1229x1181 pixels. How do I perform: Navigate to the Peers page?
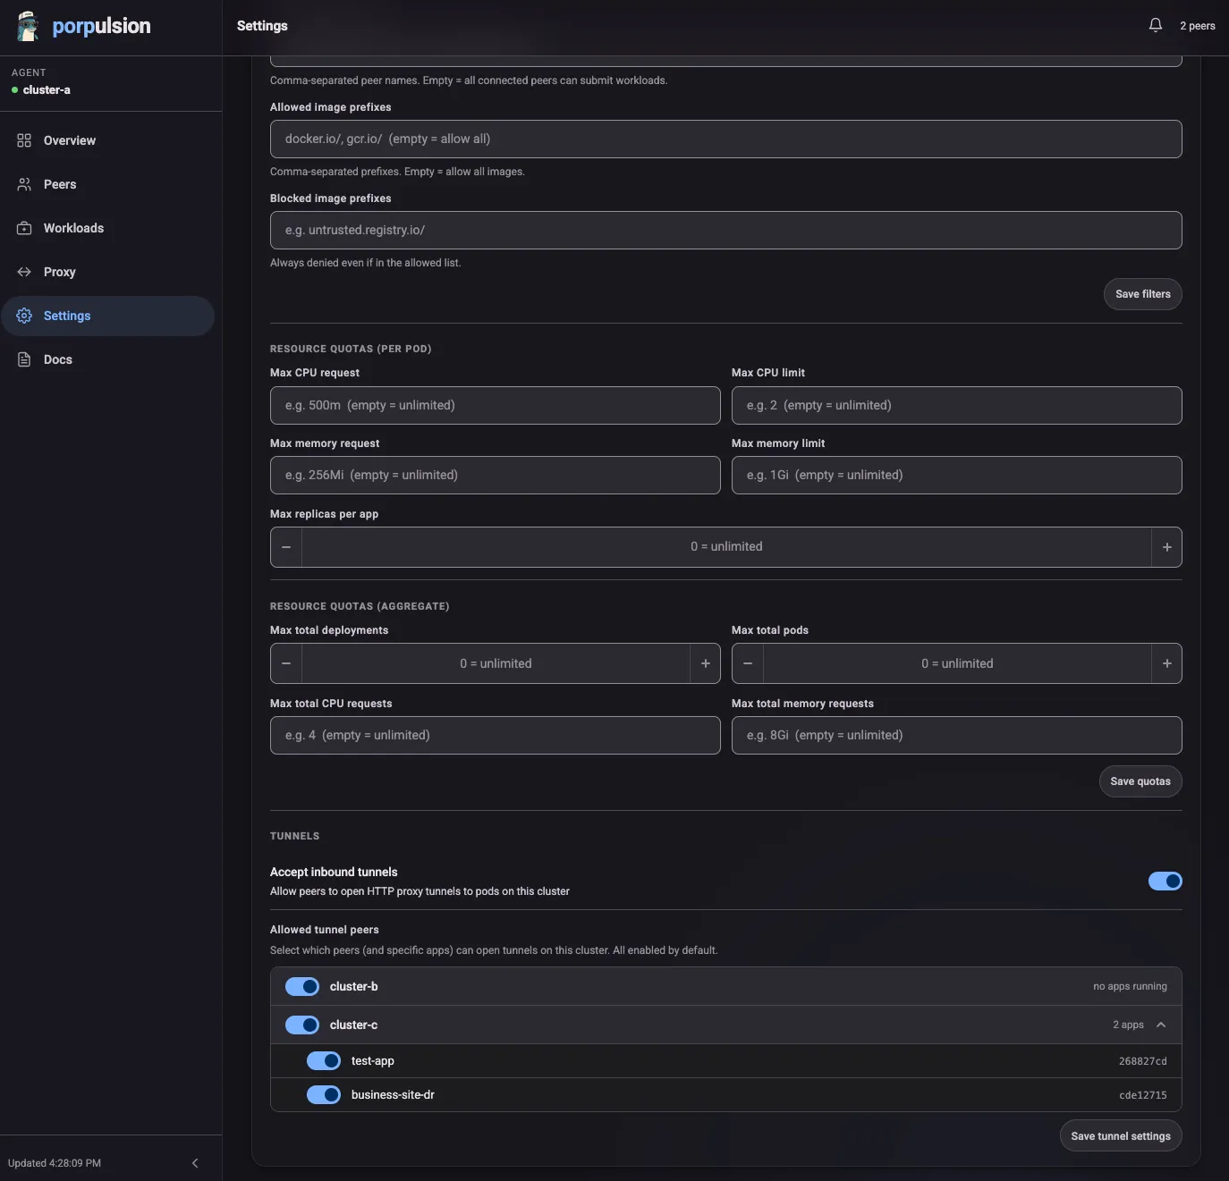point(59,184)
